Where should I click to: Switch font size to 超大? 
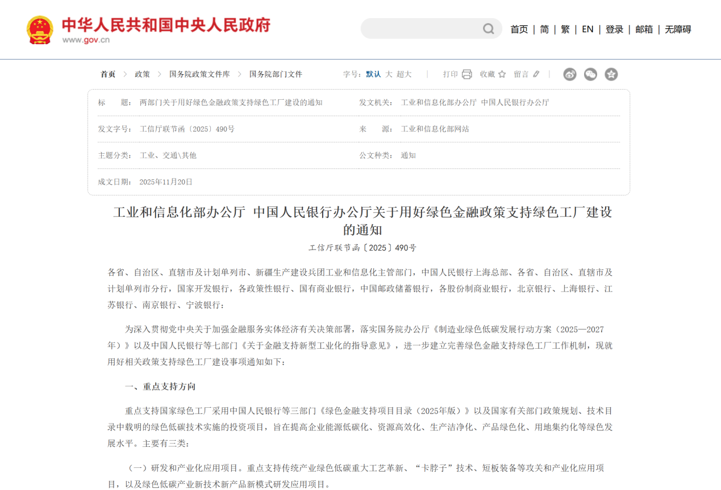coord(404,74)
